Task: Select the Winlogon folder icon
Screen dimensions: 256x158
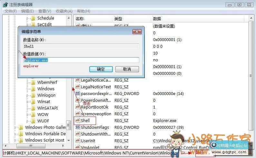Action: pos(33,95)
